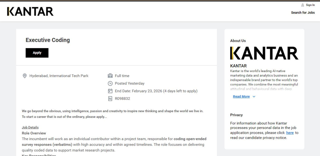320x156 pixels.
Task: Click the document icon beside R098832
Action: point(110,99)
